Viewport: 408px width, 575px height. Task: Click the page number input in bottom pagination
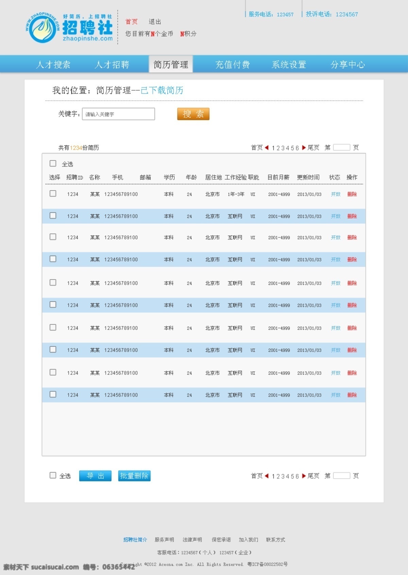342,476
